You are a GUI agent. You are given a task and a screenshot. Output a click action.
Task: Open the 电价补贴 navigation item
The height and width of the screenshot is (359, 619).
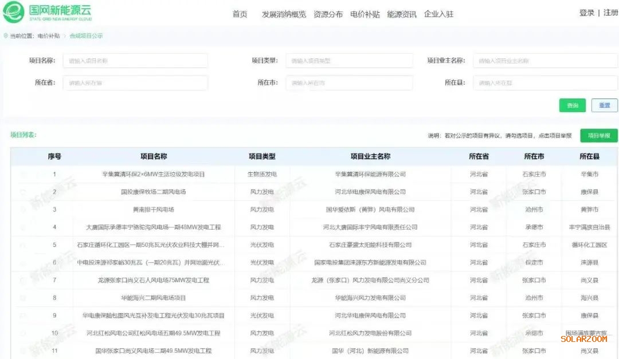pos(365,14)
